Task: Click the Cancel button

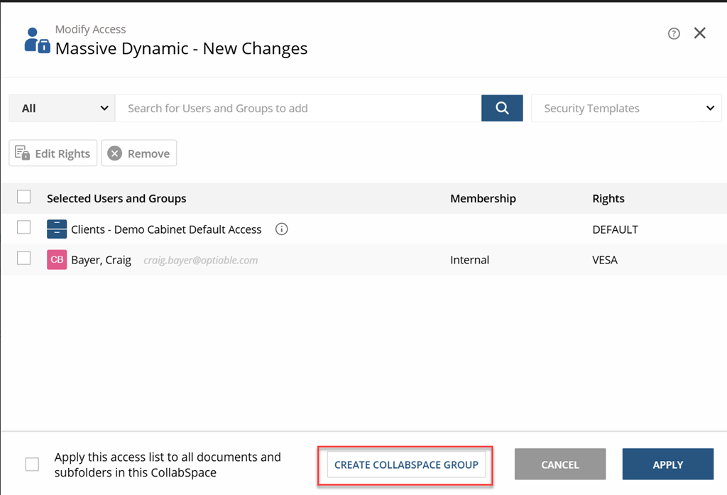Action: coord(560,464)
